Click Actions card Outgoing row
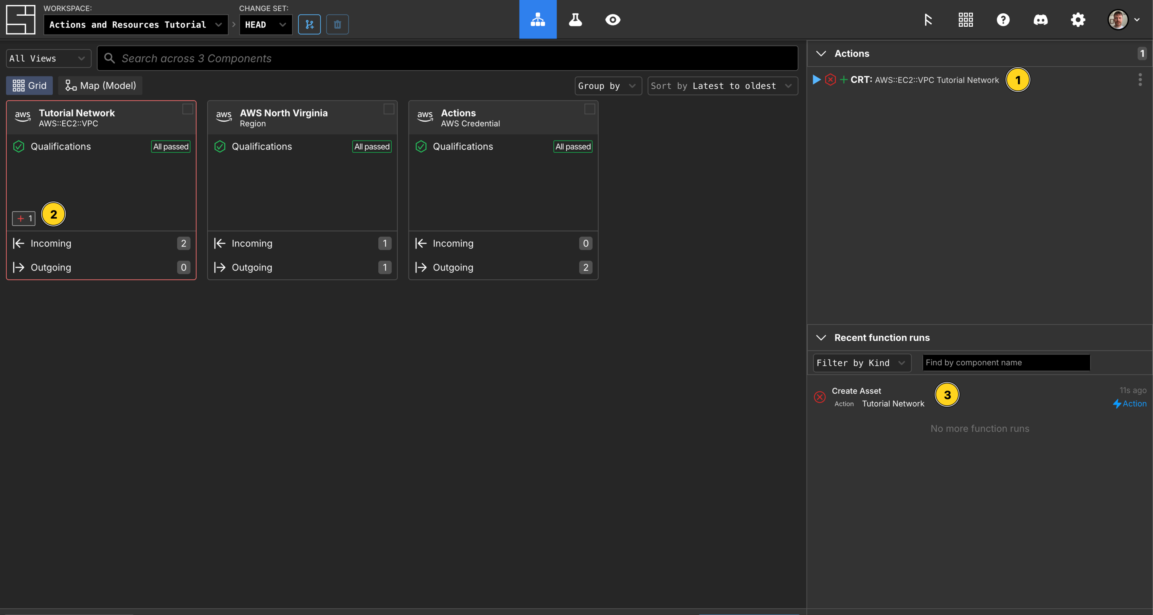 pyautogui.click(x=504, y=267)
